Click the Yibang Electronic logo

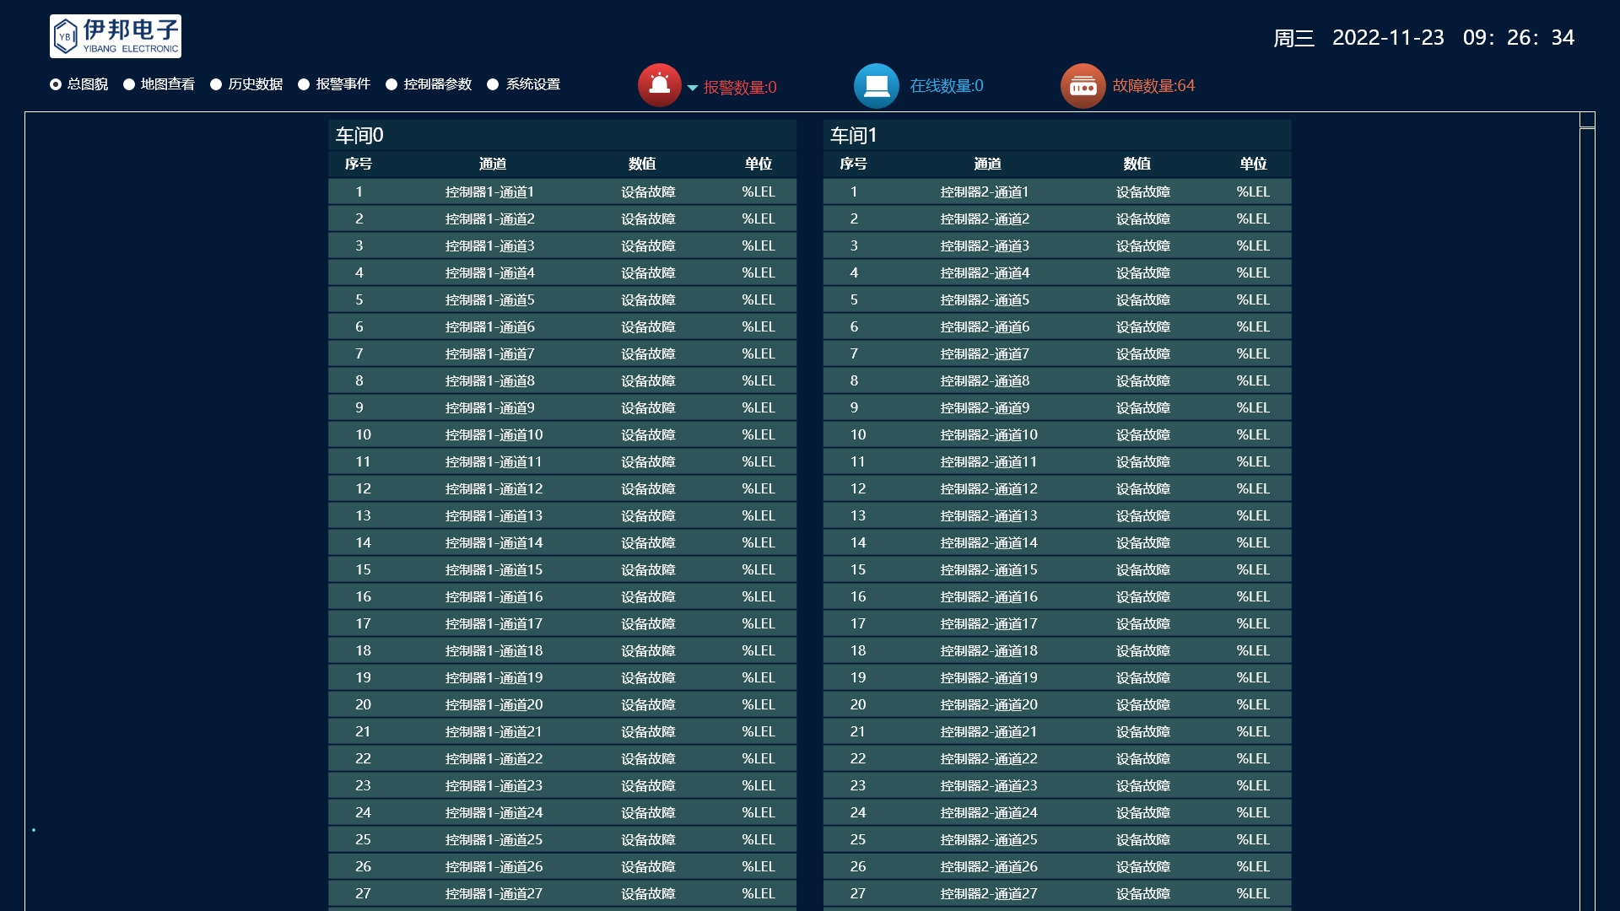pyautogui.click(x=116, y=36)
